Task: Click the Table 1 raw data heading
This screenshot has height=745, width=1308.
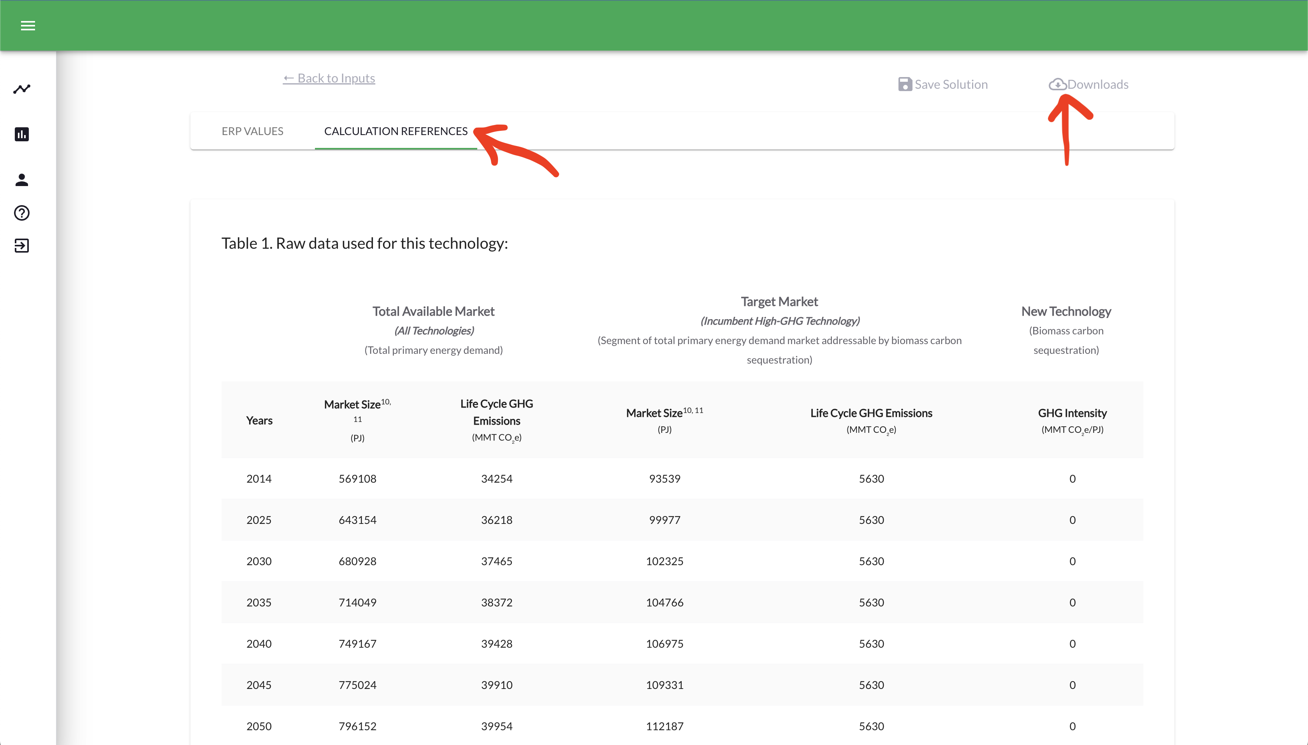Action: point(364,243)
